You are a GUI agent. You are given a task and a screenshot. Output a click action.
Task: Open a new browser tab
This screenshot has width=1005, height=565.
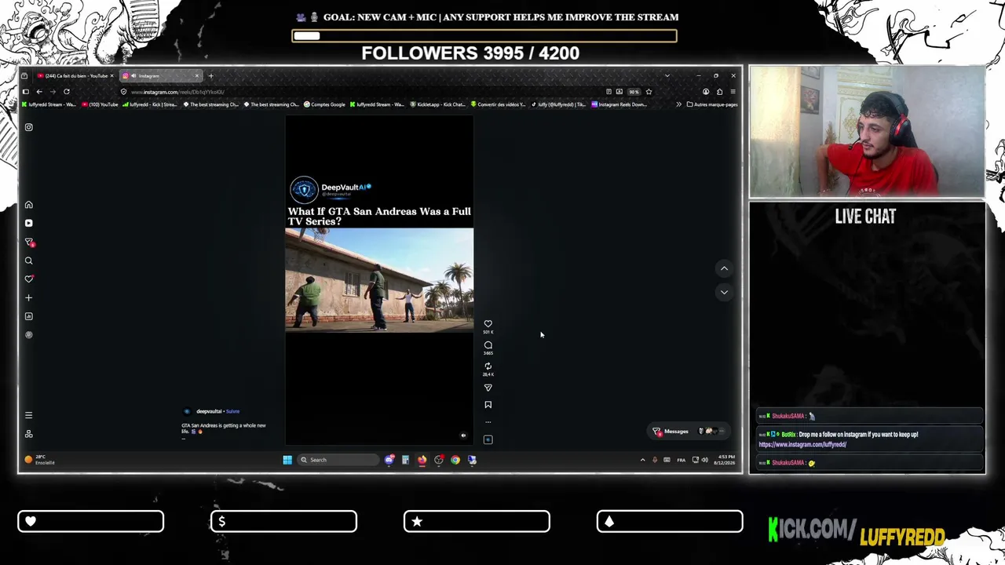[210, 76]
